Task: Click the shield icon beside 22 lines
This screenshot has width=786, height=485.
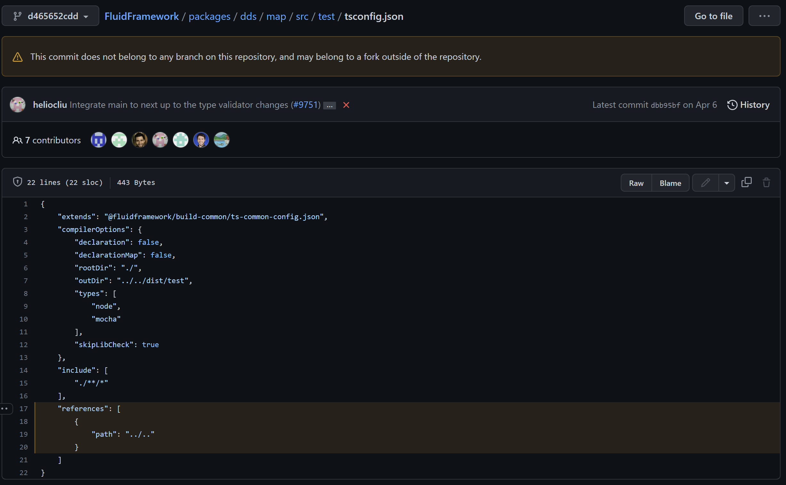Action: pyautogui.click(x=17, y=182)
